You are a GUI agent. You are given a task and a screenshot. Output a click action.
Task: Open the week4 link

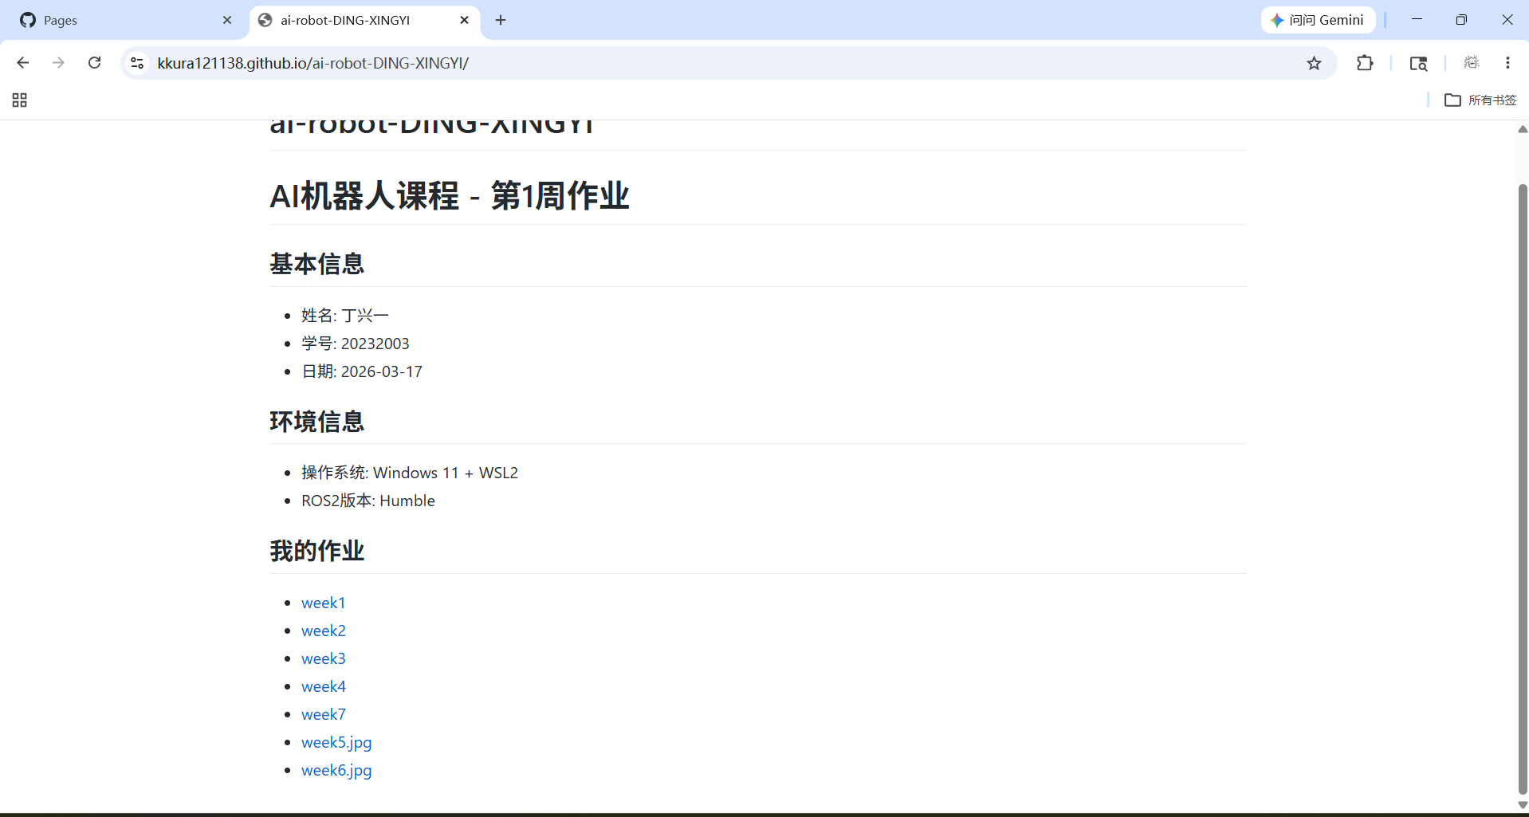[x=324, y=687]
